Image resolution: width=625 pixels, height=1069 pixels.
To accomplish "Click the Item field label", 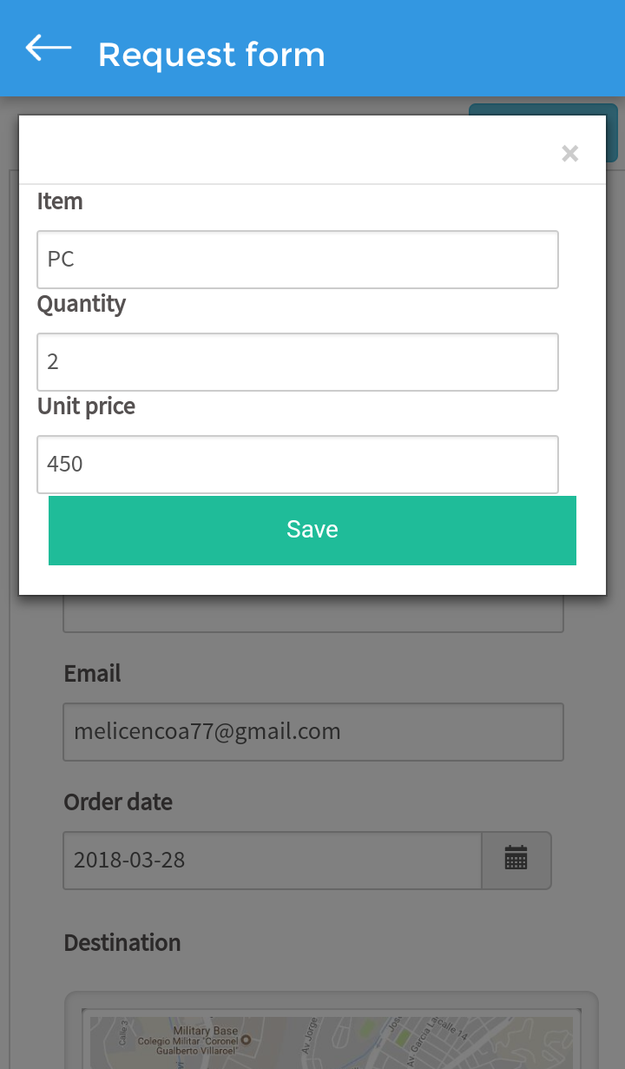I will tap(60, 201).
